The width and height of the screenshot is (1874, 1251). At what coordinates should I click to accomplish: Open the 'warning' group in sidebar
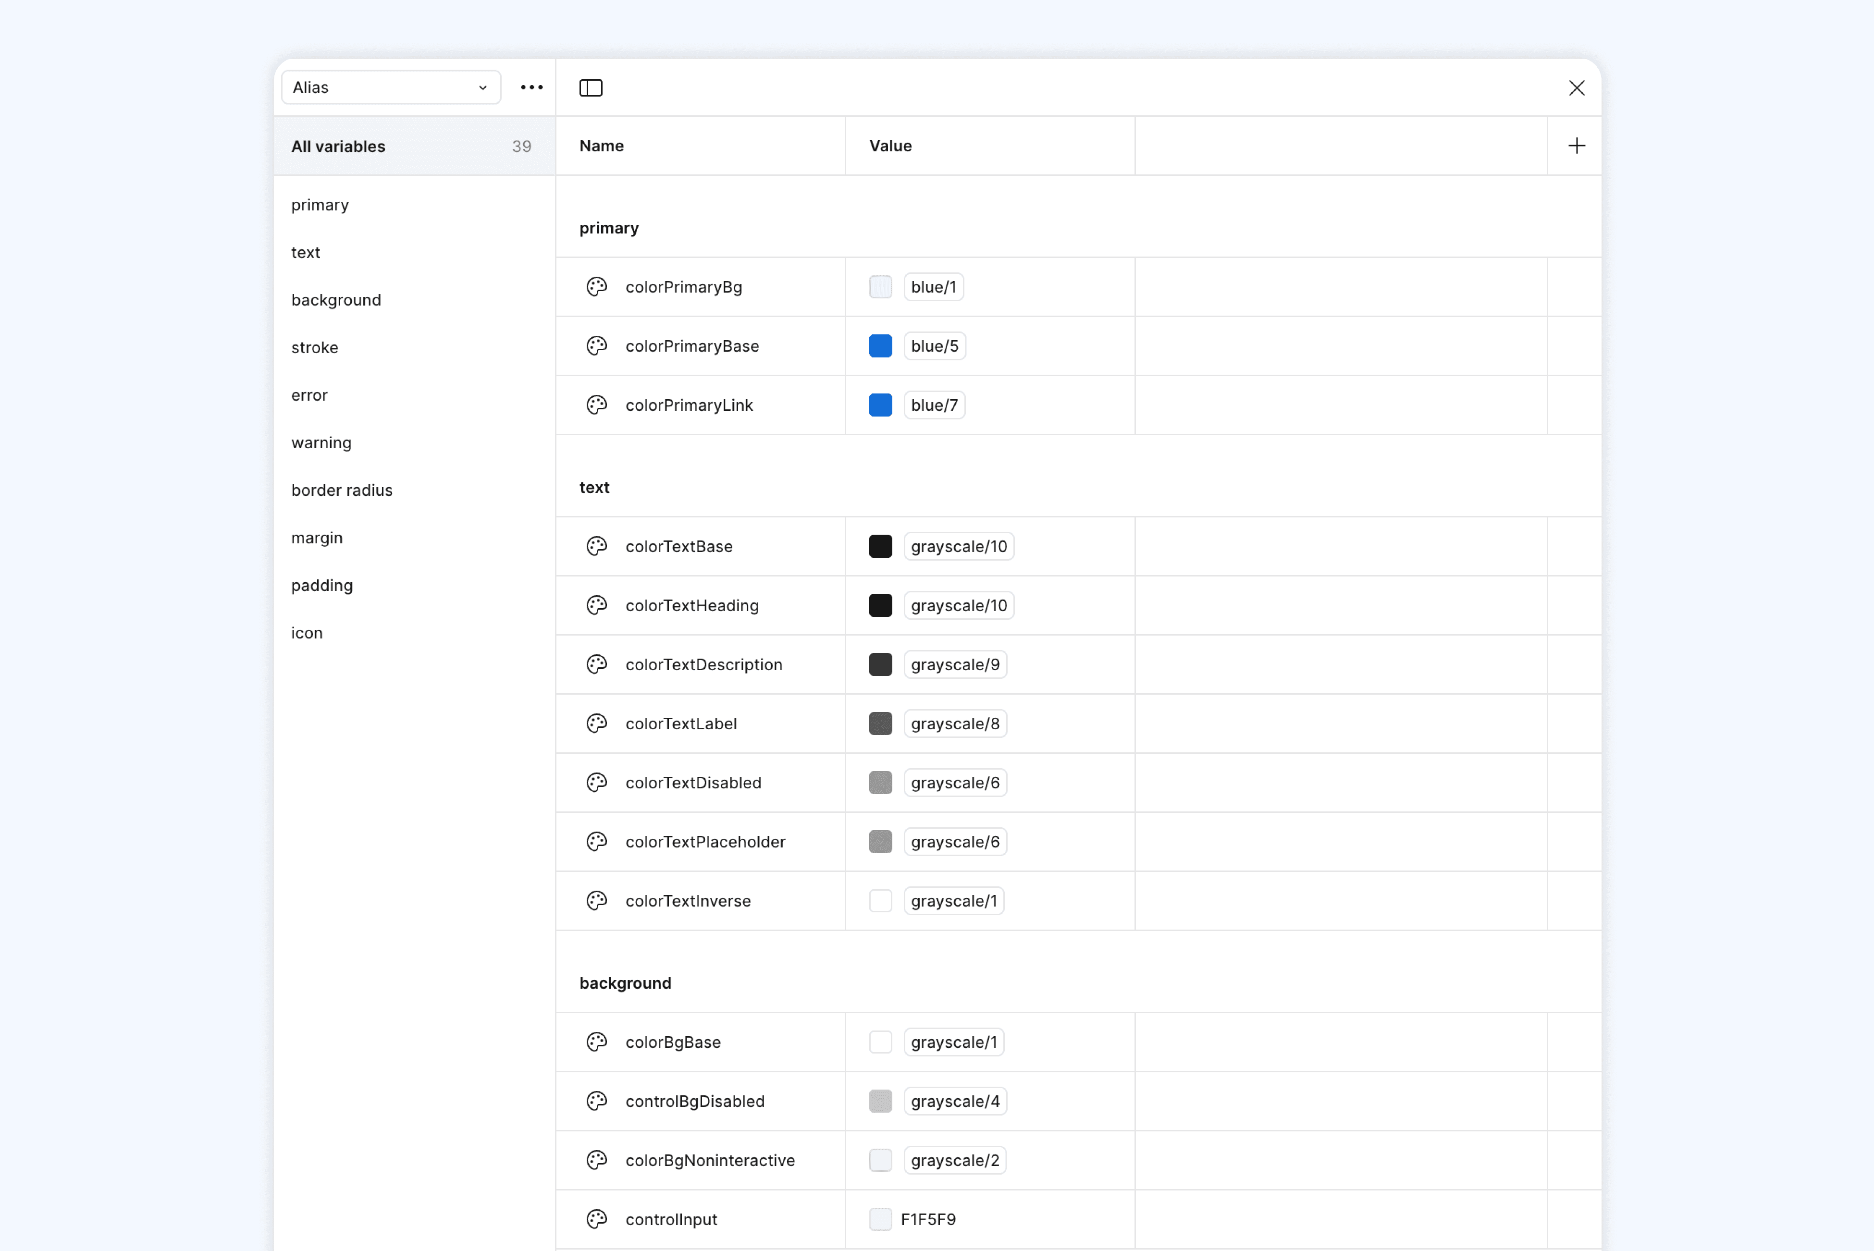click(x=321, y=443)
